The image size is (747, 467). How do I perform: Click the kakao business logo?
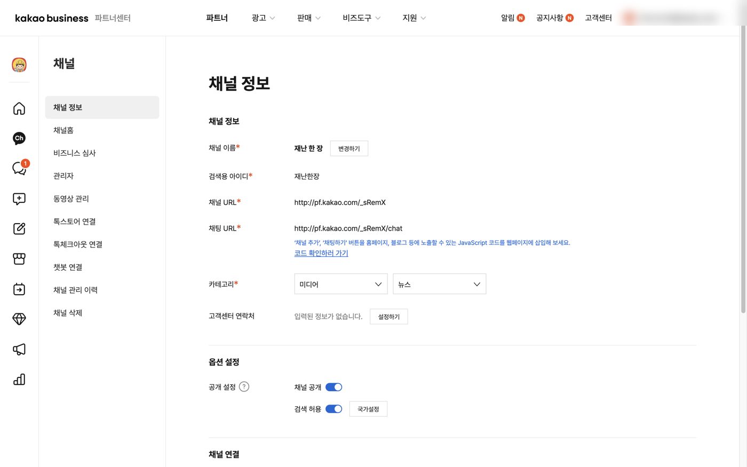coord(52,18)
